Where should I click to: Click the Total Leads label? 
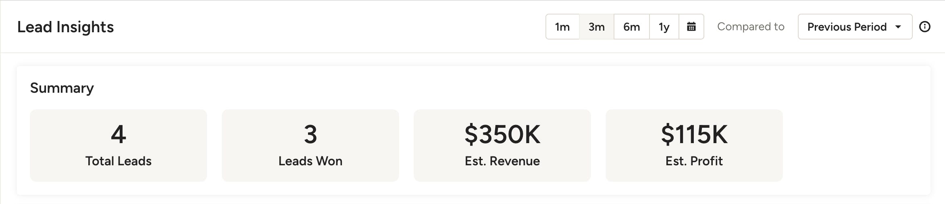[x=118, y=161]
